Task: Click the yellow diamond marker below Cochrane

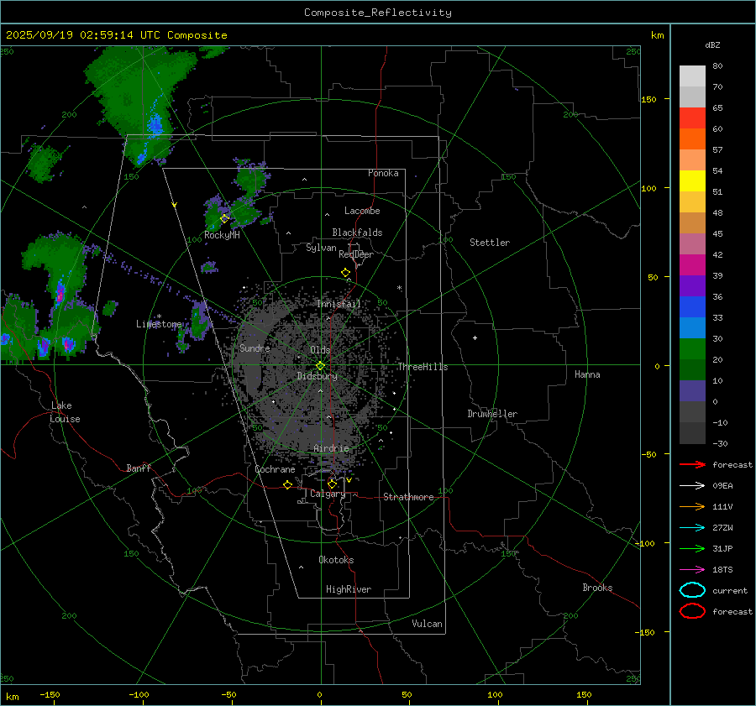Action: tap(287, 485)
